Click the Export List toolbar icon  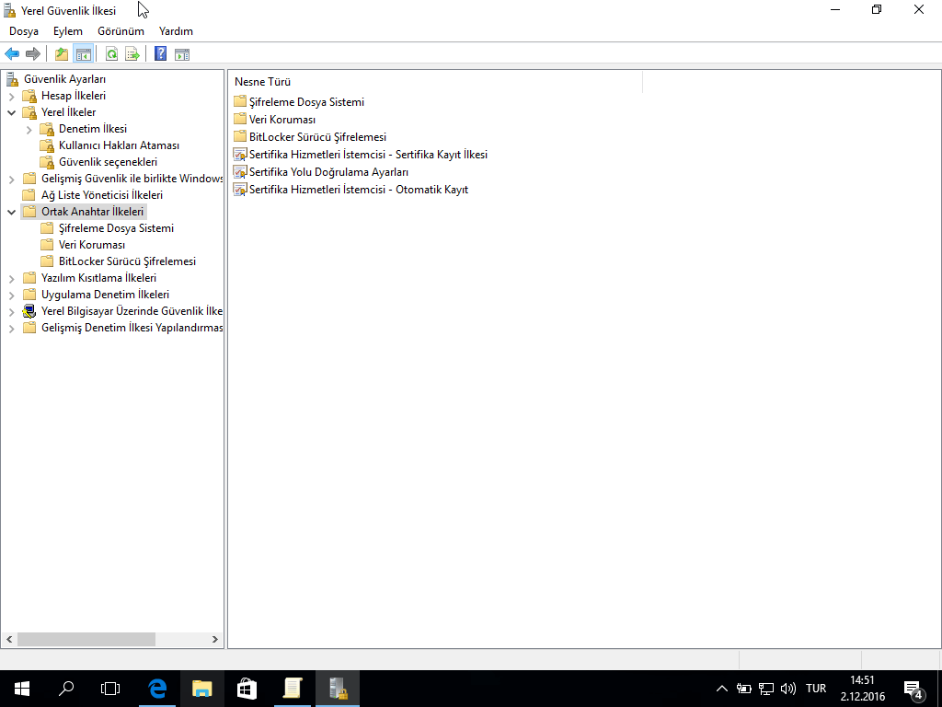point(132,54)
